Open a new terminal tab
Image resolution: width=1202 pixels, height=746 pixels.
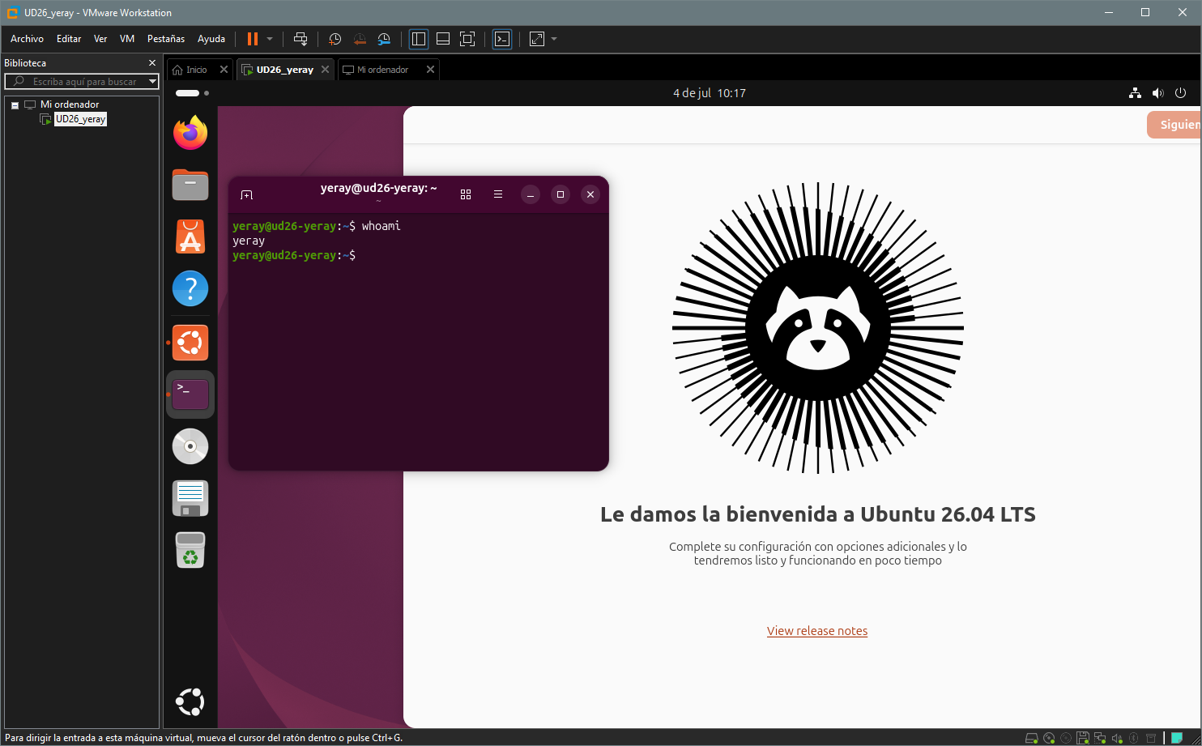[x=247, y=194]
